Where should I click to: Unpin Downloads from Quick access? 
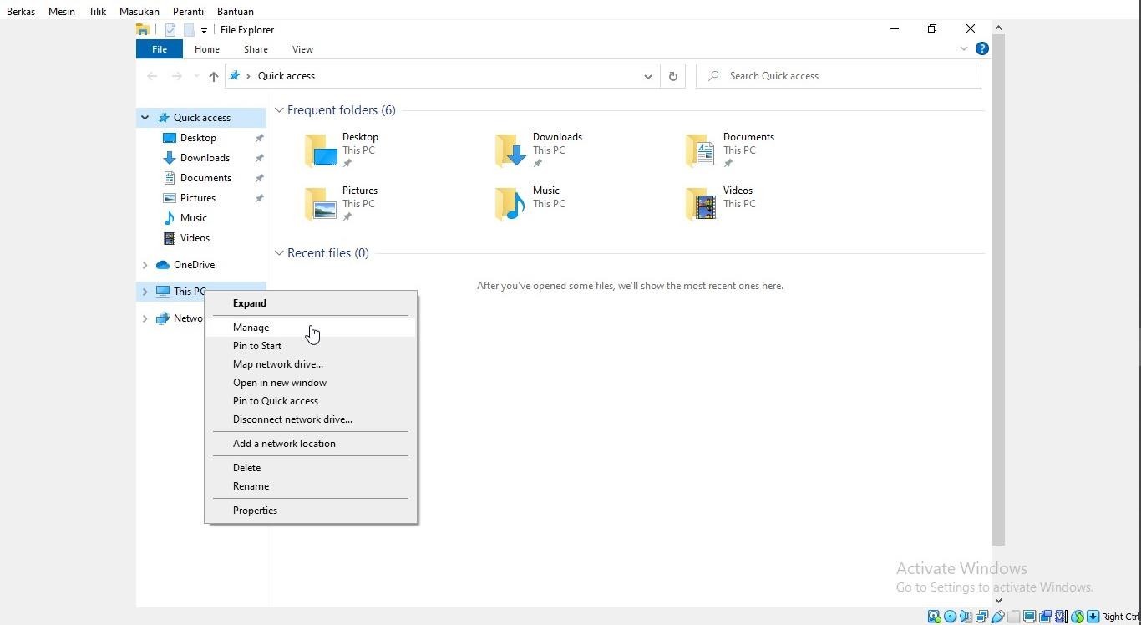tap(259, 158)
